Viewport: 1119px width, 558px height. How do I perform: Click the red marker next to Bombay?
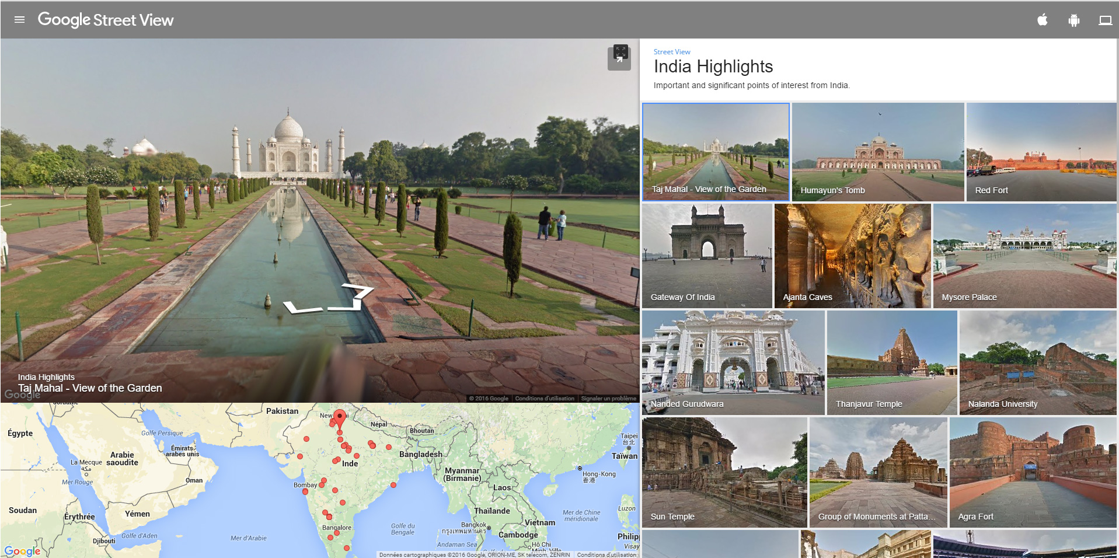[x=321, y=485]
